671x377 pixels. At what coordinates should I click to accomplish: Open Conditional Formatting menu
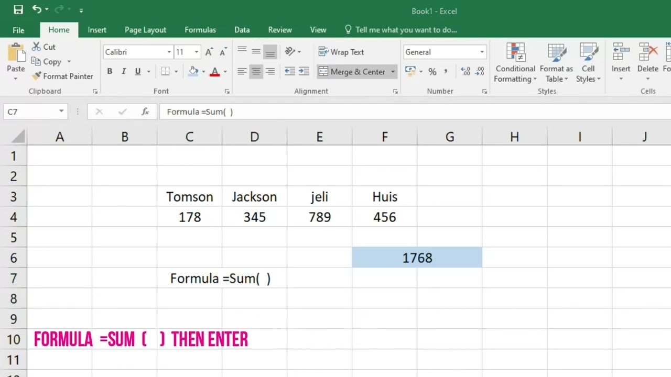(x=515, y=63)
